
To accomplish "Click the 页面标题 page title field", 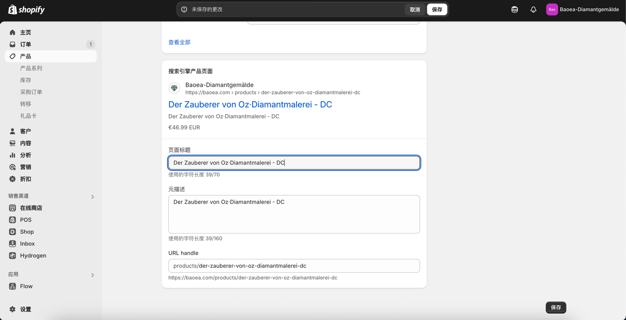I will (x=294, y=163).
